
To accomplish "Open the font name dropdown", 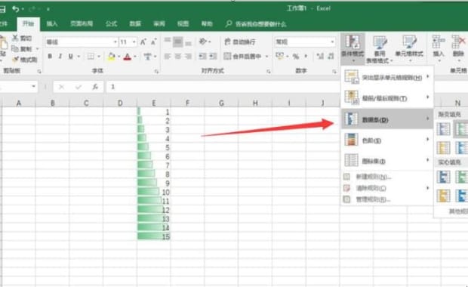I will (x=115, y=42).
